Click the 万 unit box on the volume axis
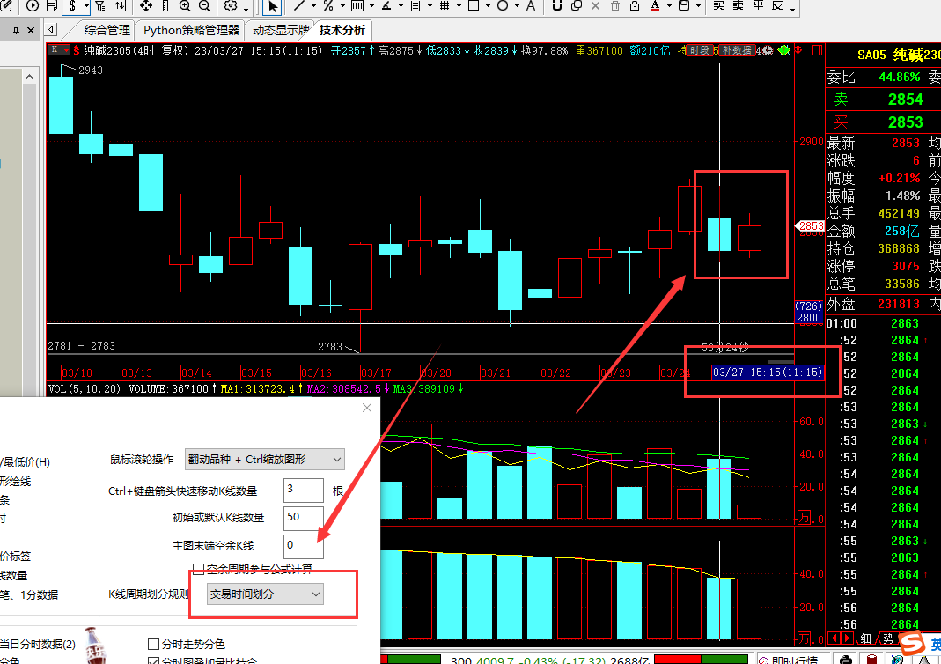This screenshot has width=941, height=664. click(804, 518)
